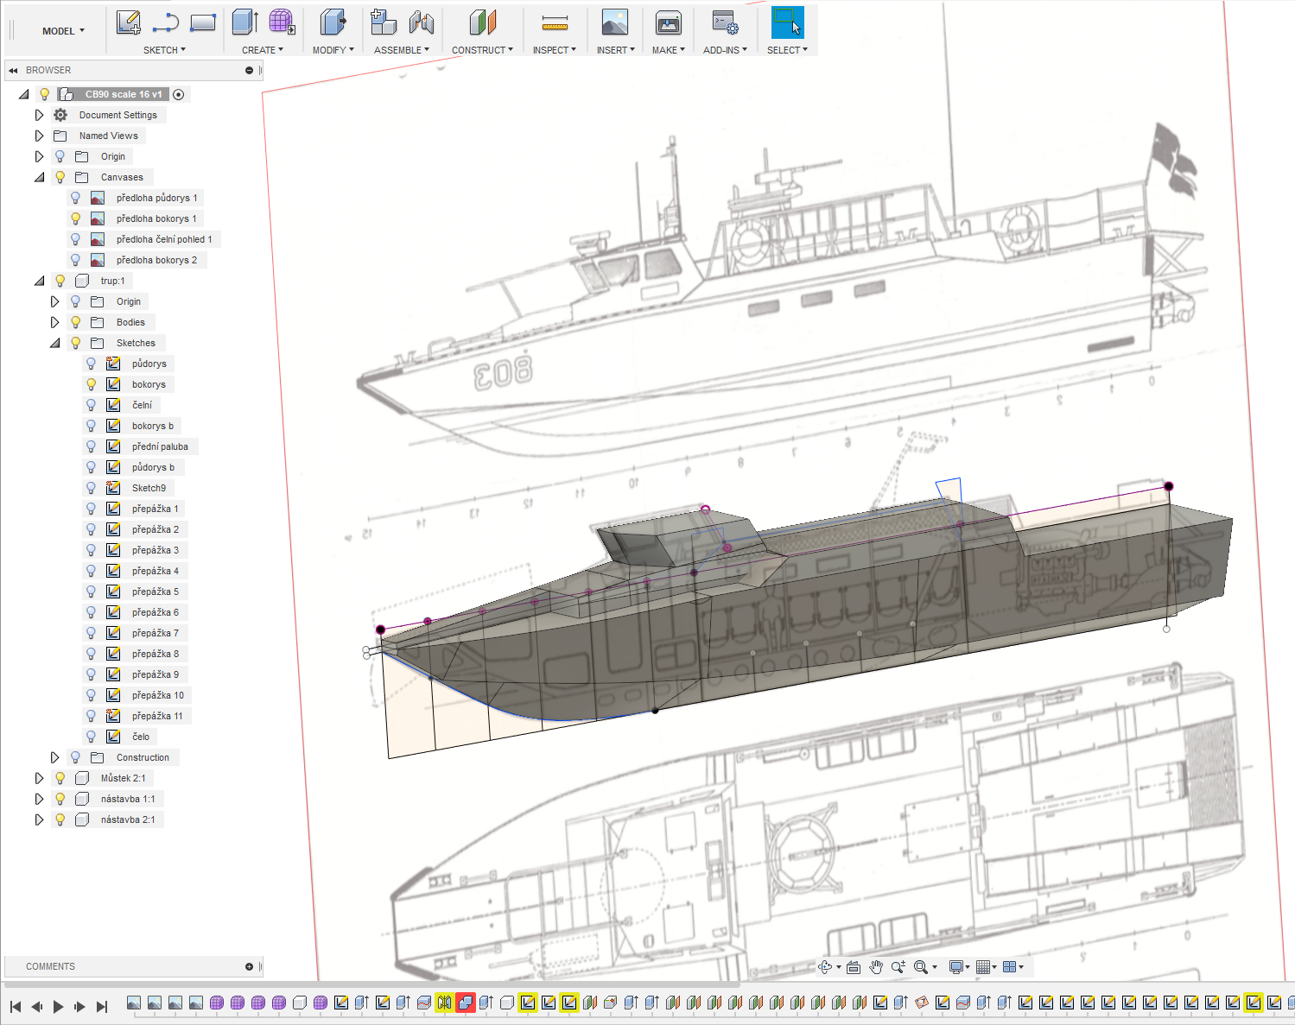Screen dimensions: 1295x1025
Task: Select the Orbit navigation tool
Action: [x=825, y=967]
